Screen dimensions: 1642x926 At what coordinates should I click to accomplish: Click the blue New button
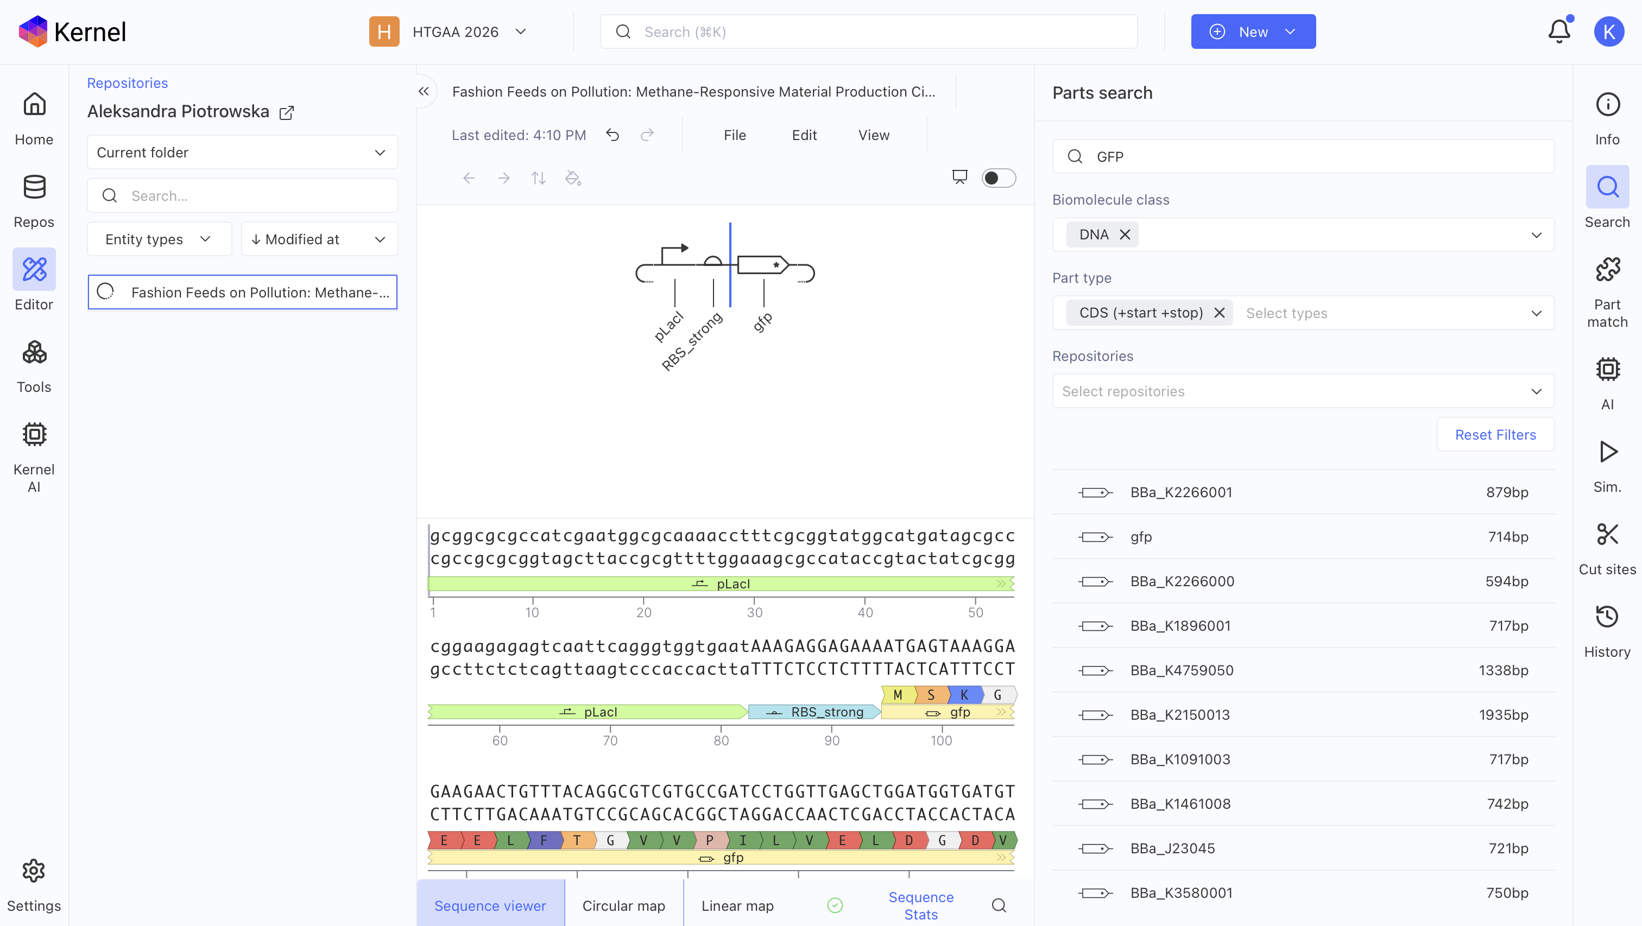point(1253,32)
